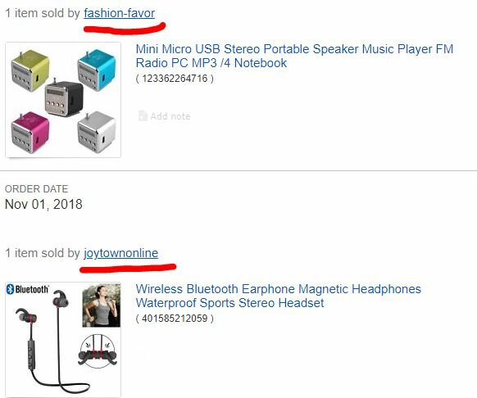The width and height of the screenshot is (477, 398).
Task: Open the joytownonline seller profile
Action: click(121, 253)
